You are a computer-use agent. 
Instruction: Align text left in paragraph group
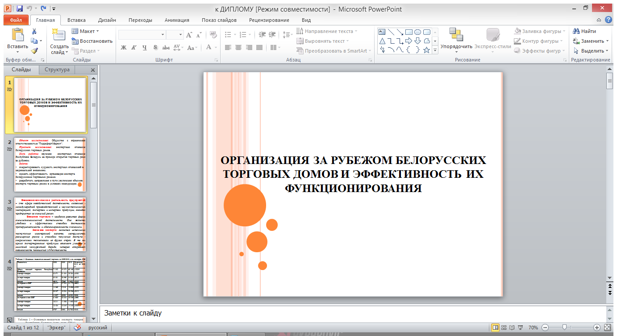click(x=228, y=48)
